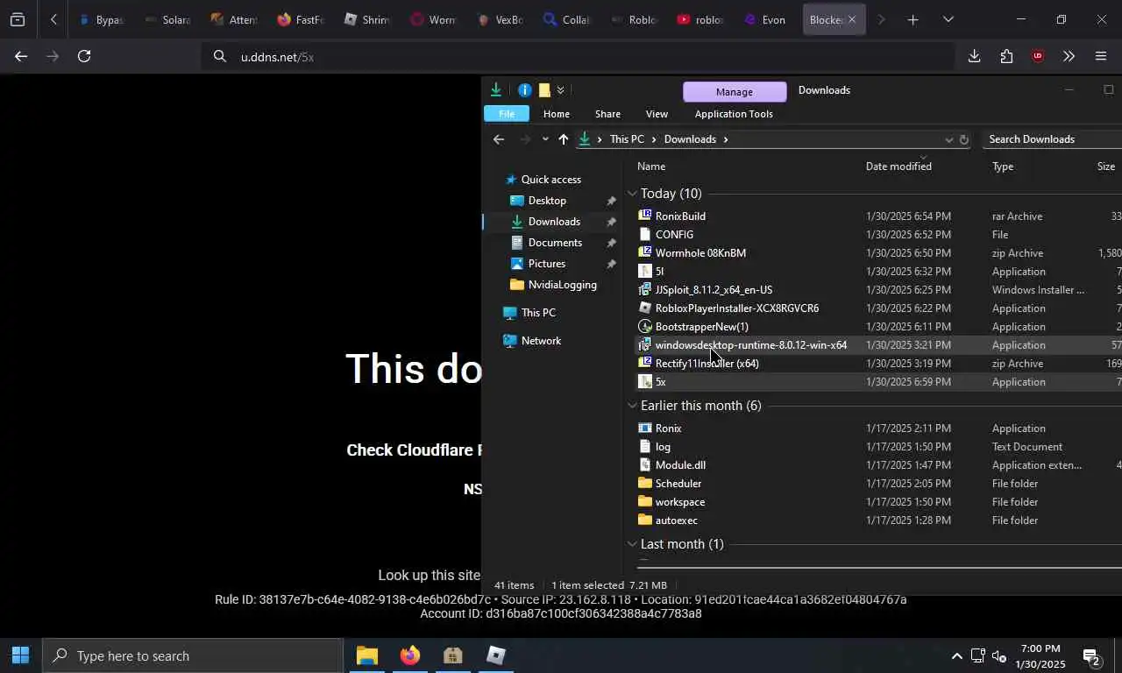The image size is (1122, 673).
Task: Click the Manage contextual tab
Action: (734, 92)
